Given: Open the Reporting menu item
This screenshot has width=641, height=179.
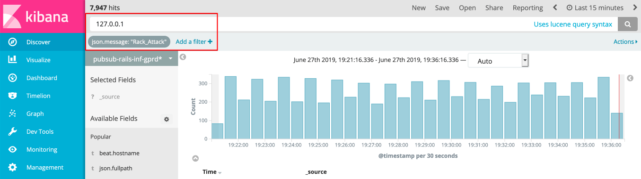Looking at the screenshot, I should (x=527, y=8).
